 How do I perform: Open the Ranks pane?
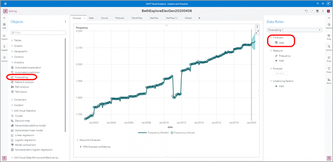(329, 81)
